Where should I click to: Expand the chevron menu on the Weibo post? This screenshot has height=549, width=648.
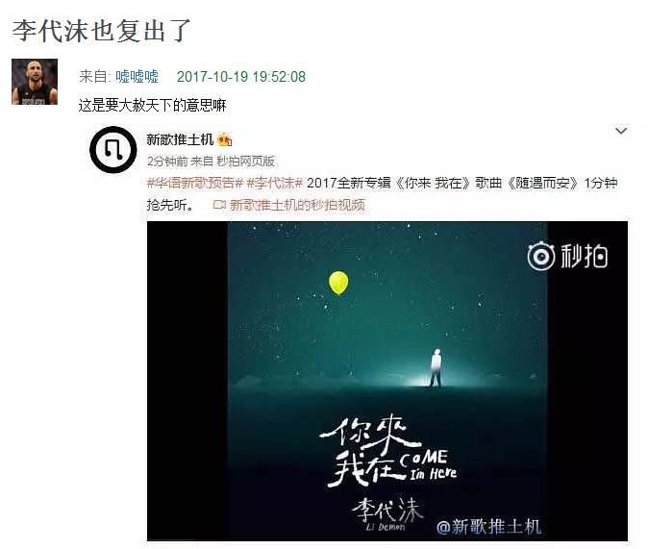click(621, 131)
